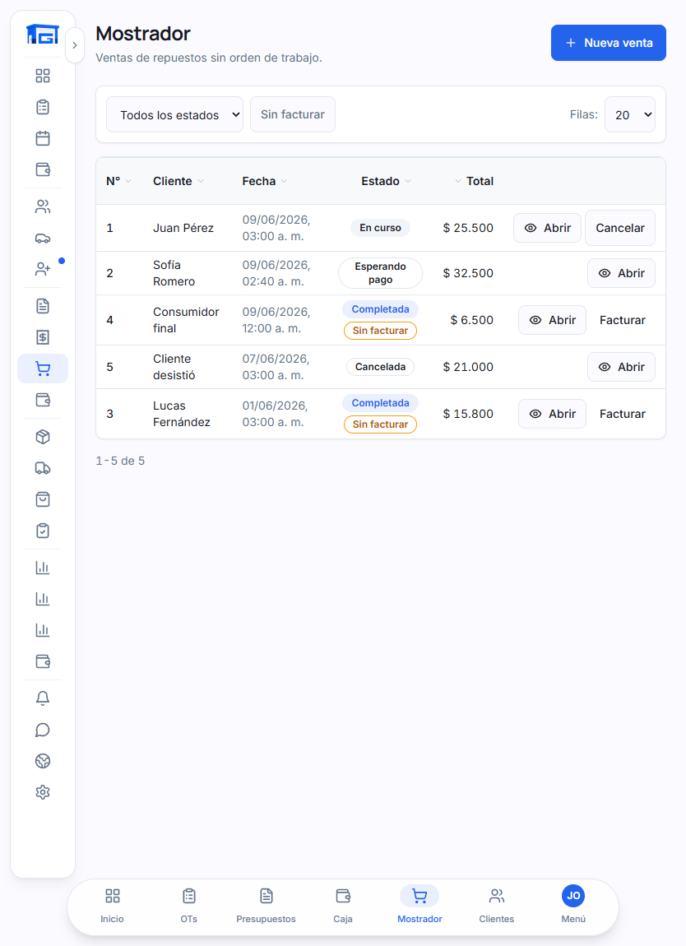Screen dimensions: 686x946
Task: Open Lucas Fernández sale with Abrir
Action: pyautogui.click(x=552, y=414)
